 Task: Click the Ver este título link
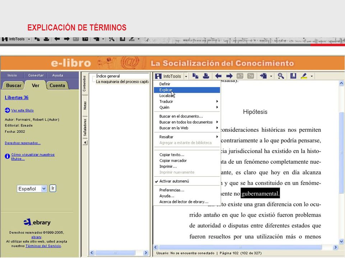[x=22, y=110]
